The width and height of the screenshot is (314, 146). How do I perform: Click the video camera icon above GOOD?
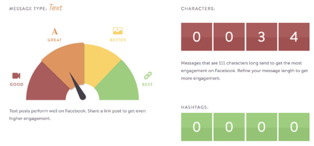tap(16, 76)
